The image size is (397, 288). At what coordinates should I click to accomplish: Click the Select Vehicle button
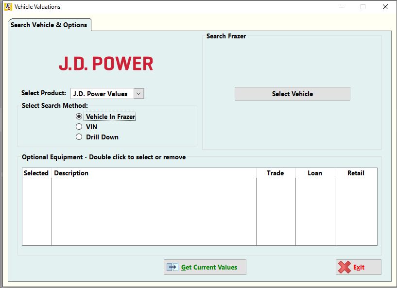[293, 94]
